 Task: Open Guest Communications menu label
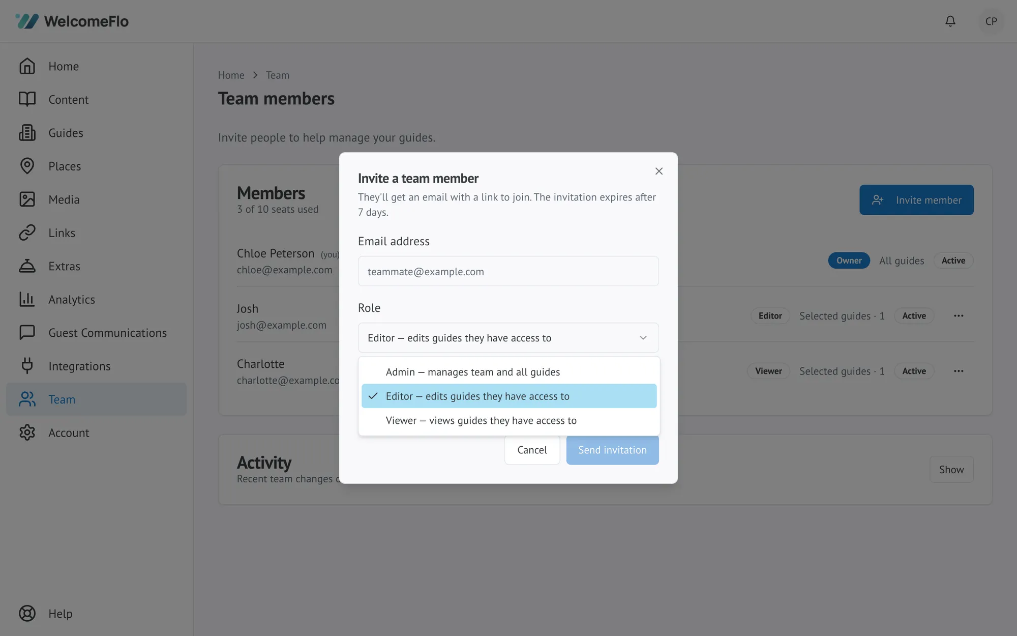[x=108, y=333]
